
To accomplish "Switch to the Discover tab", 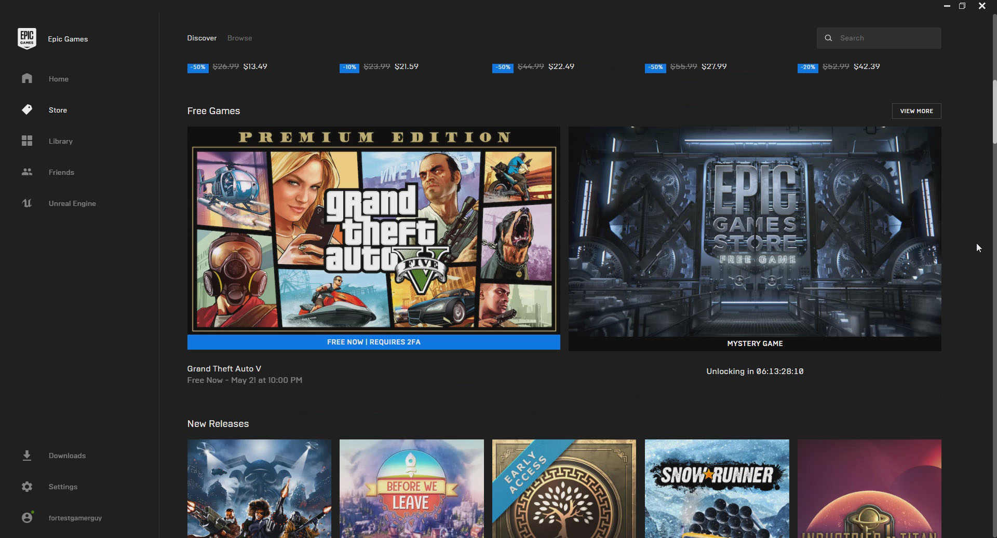I will click(201, 38).
